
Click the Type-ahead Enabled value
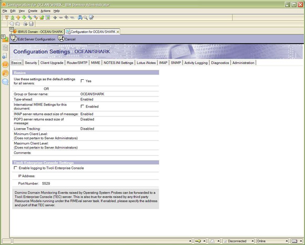(x=87, y=99)
